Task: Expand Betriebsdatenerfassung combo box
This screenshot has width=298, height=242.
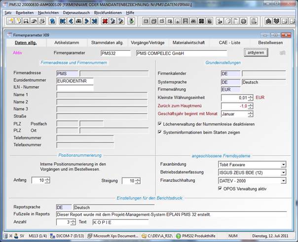Action: (x=283, y=173)
